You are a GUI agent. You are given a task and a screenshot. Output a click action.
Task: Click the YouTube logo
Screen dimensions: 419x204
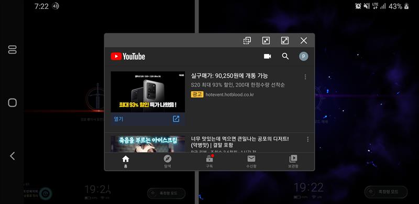tap(128, 56)
